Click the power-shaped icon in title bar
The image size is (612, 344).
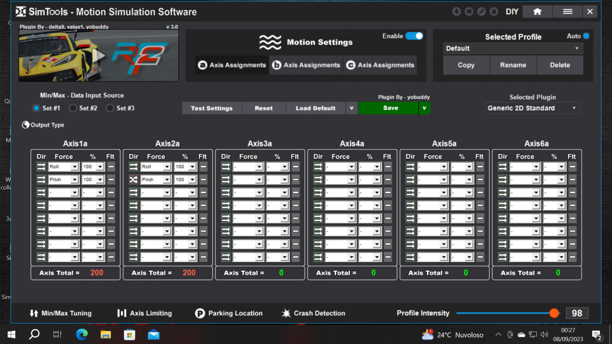click(494, 11)
